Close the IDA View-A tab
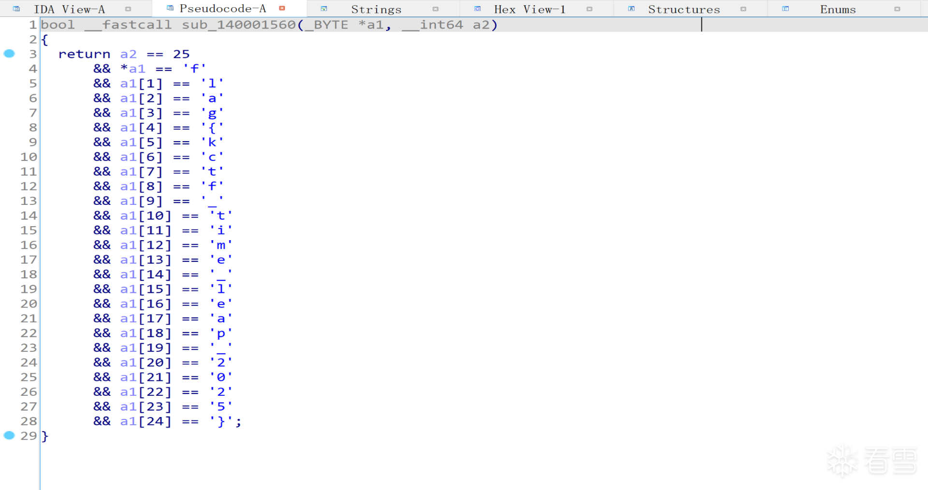 (x=128, y=9)
